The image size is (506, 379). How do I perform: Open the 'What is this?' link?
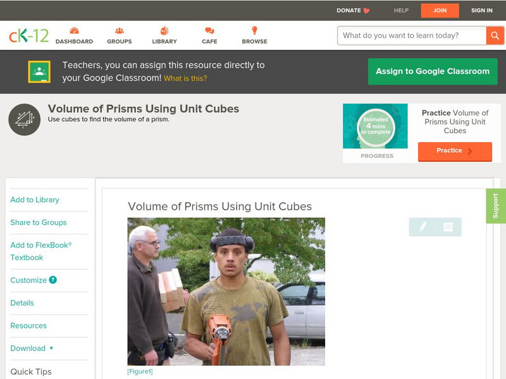coord(185,78)
